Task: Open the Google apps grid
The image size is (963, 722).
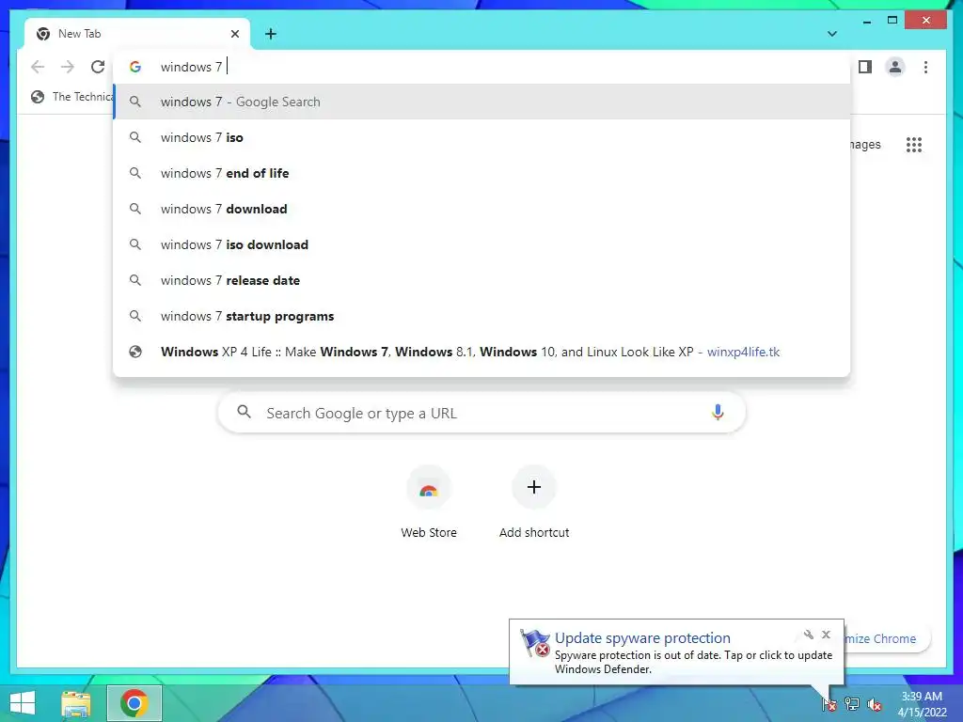Action: click(914, 144)
